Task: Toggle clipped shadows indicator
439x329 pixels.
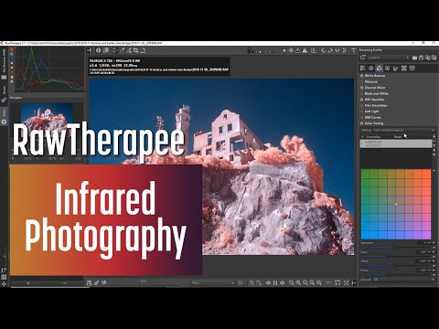Action: click(x=298, y=50)
